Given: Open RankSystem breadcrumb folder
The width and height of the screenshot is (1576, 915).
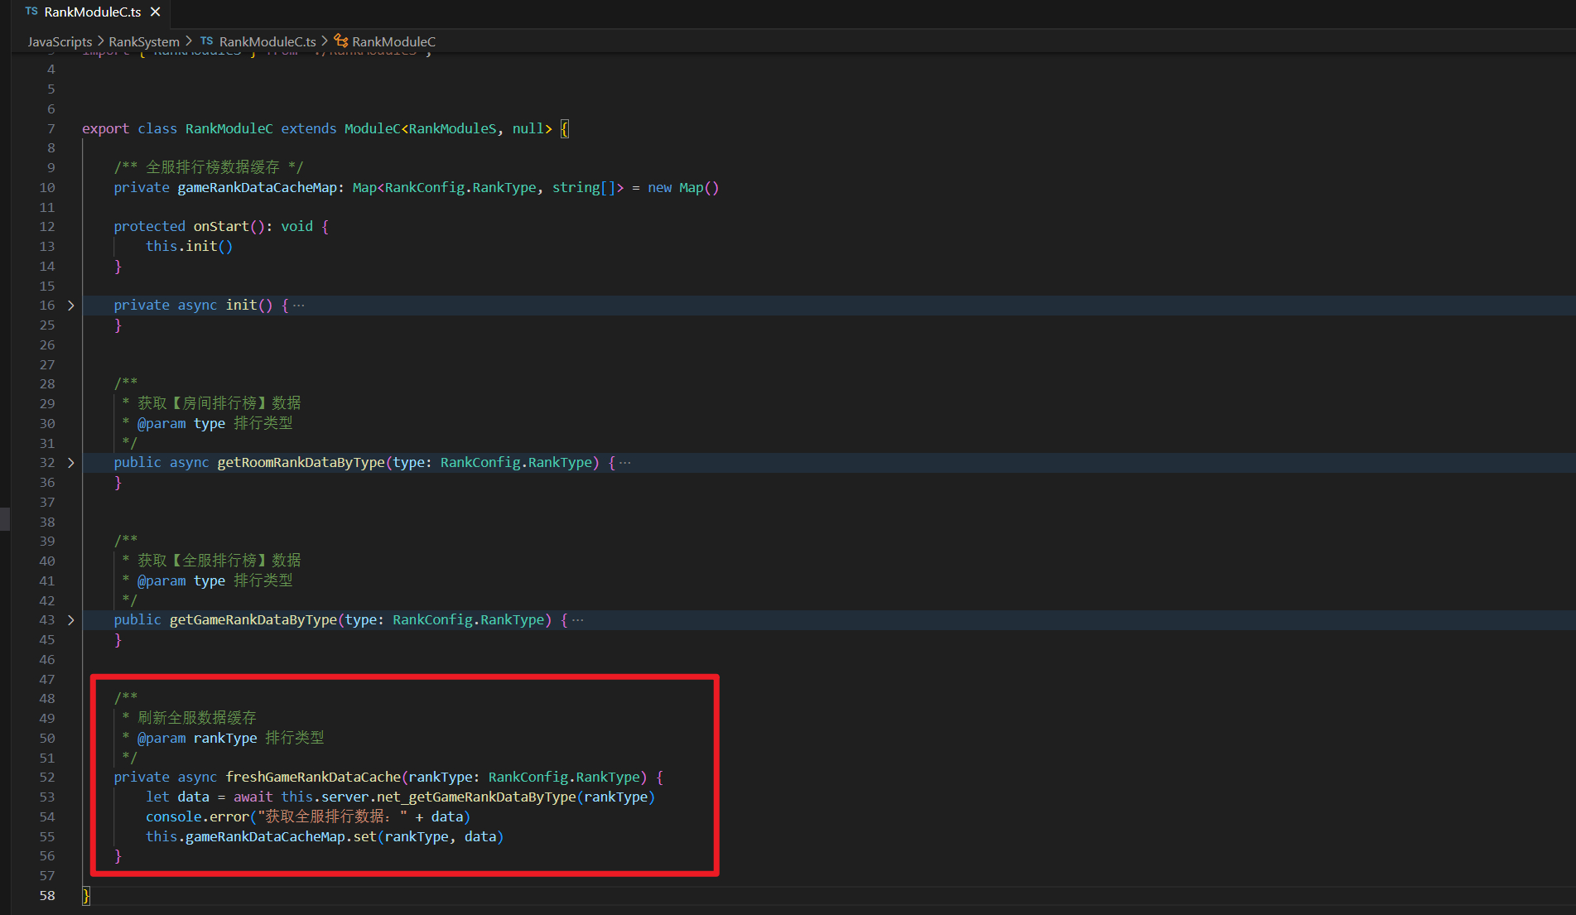Looking at the screenshot, I should click(x=144, y=41).
